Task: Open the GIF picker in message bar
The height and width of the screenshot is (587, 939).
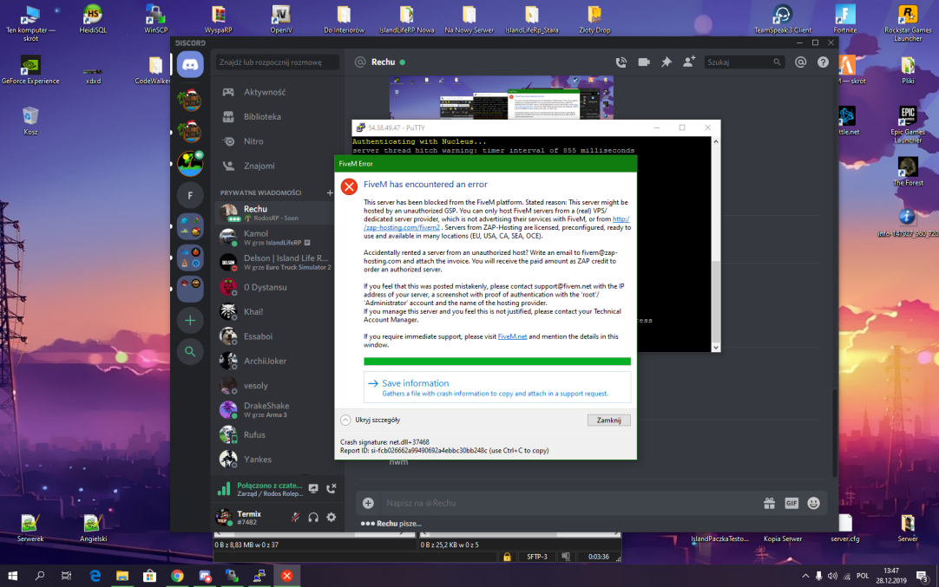Action: pos(791,503)
